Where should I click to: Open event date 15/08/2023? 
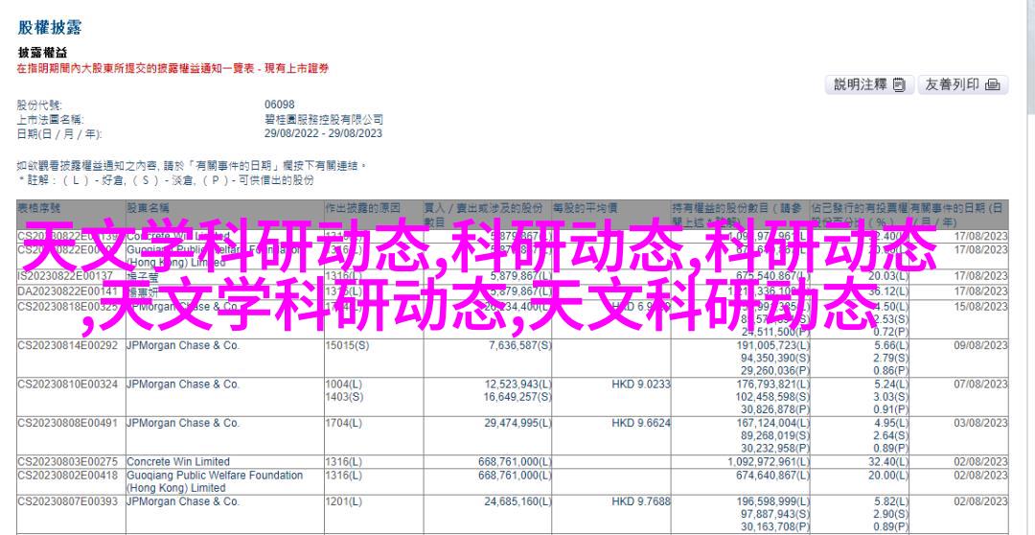[x=980, y=307]
